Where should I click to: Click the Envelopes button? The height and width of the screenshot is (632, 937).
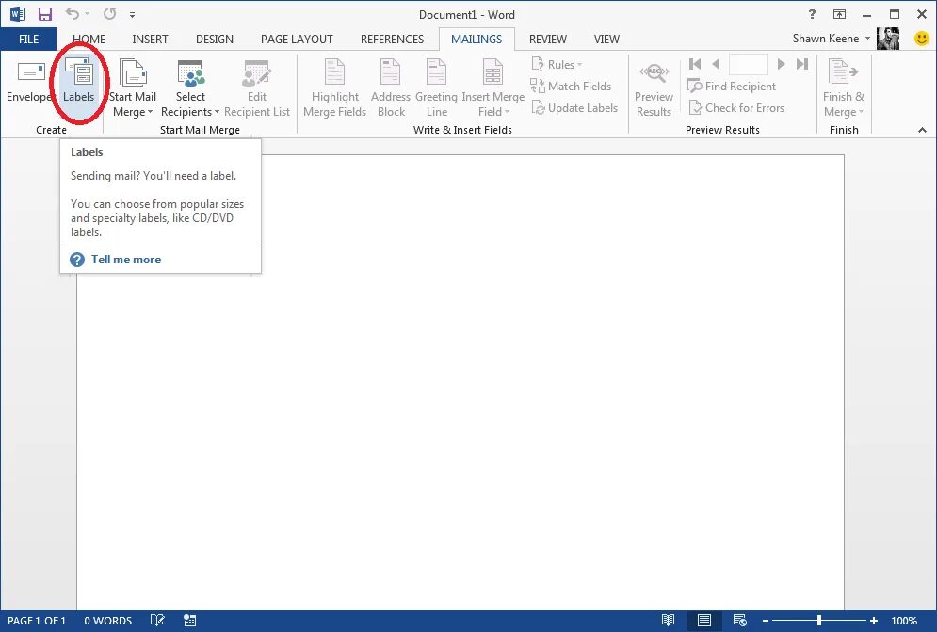[x=30, y=82]
